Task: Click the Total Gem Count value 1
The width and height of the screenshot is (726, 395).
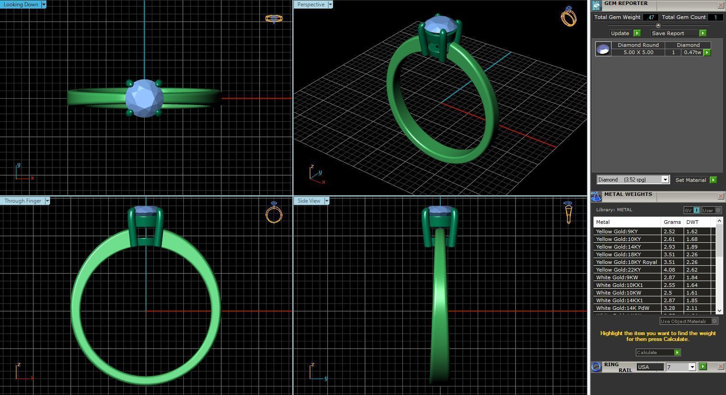Action: [715, 17]
